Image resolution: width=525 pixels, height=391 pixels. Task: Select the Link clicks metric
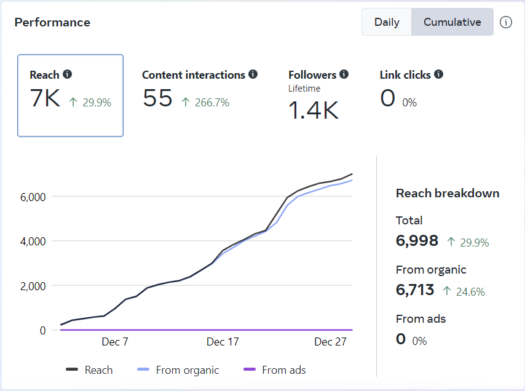coord(411,89)
